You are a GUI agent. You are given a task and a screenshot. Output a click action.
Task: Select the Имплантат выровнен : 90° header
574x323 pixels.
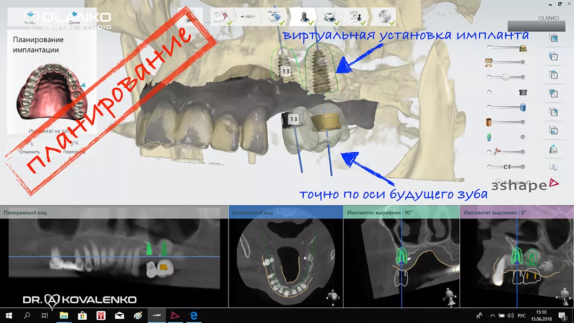pyautogui.click(x=379, y=212)
